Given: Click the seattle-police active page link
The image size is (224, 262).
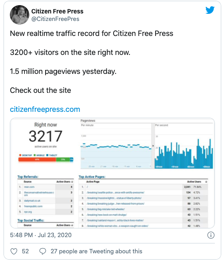Looking at the screenshot, I should [x=116, y=192].
